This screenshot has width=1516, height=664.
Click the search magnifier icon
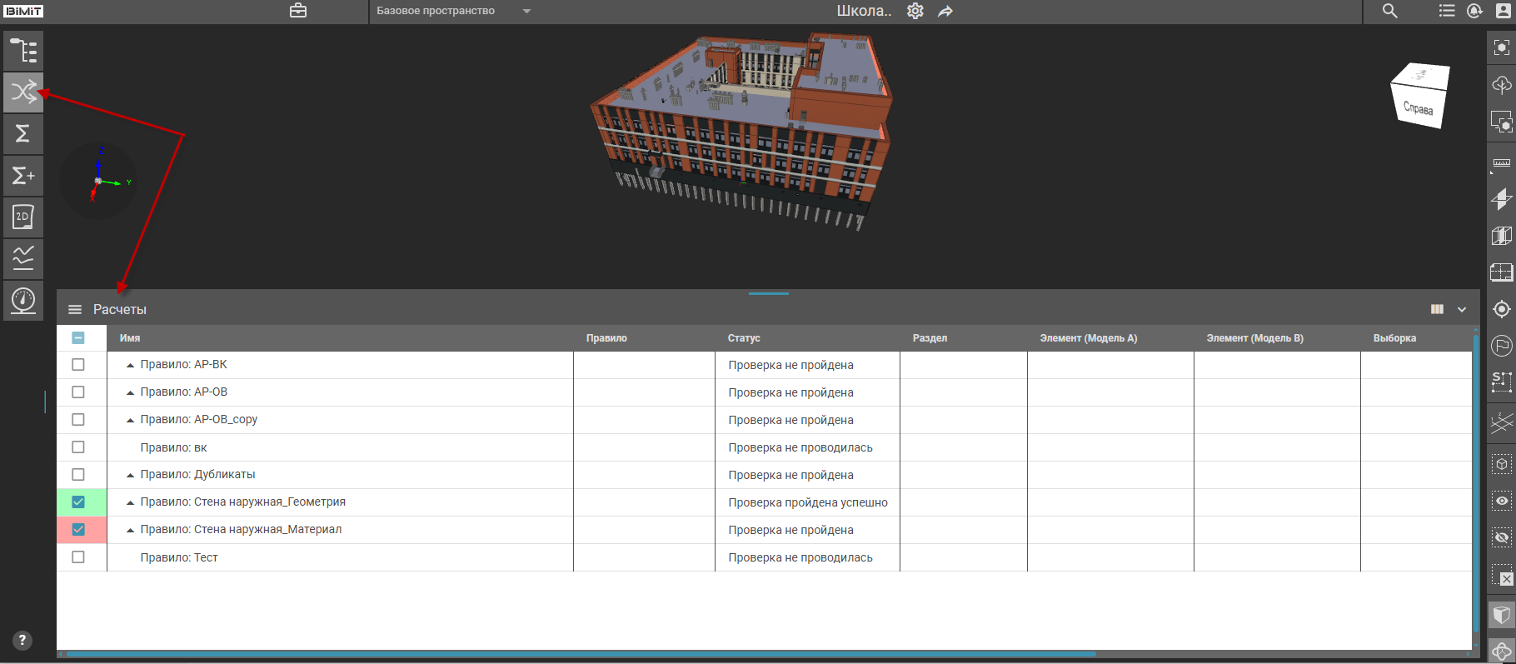click(x=1390, y=11)
